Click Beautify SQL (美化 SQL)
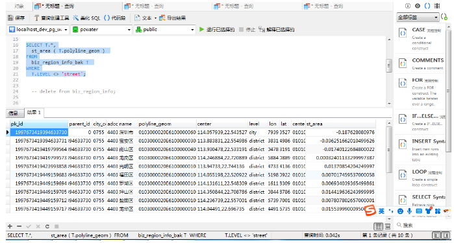The height and width of the screenshot is (243, 454). 86,18
